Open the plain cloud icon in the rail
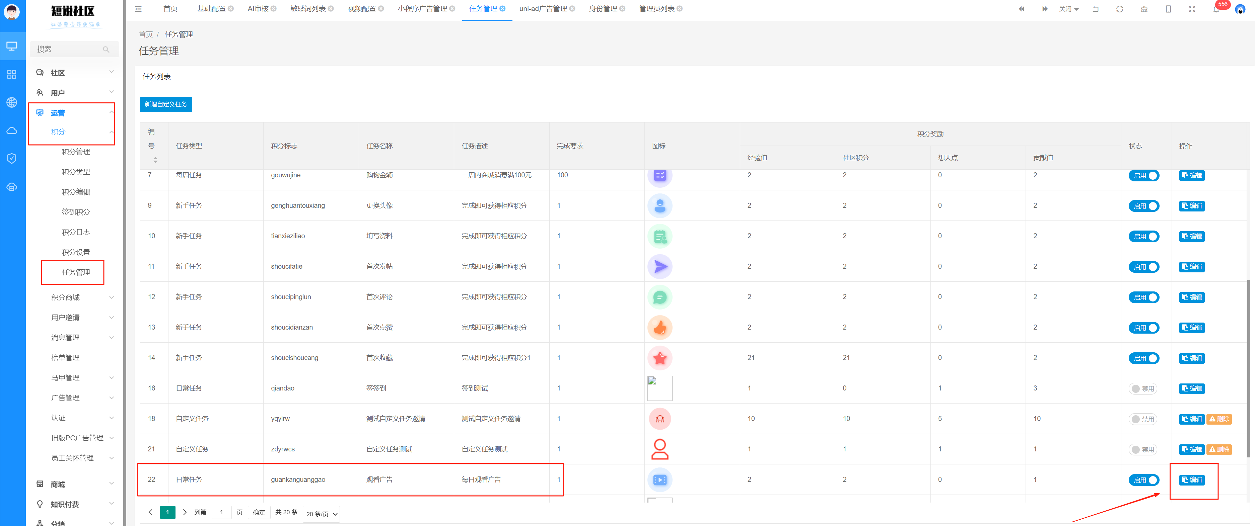This screenshot has width=1255, height=526. click(x=12, y=130)
